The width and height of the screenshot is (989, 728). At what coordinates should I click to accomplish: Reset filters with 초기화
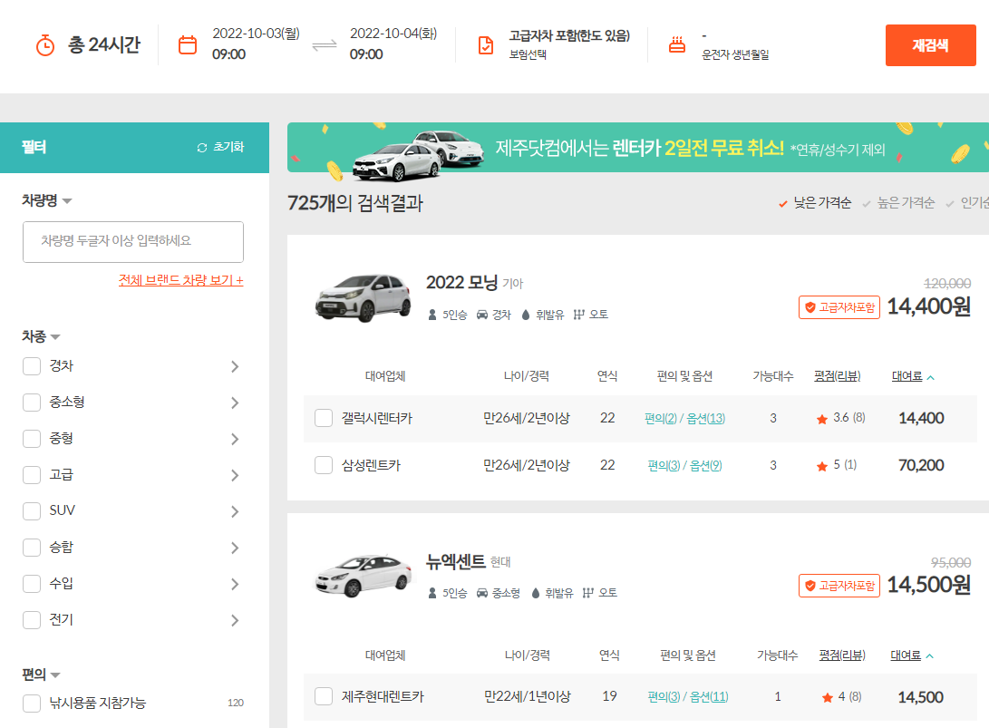click(x=221, y=147)
